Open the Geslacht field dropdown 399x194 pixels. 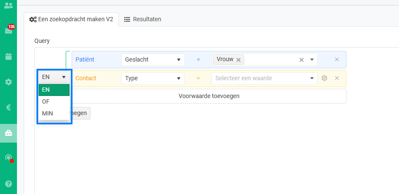153,59
